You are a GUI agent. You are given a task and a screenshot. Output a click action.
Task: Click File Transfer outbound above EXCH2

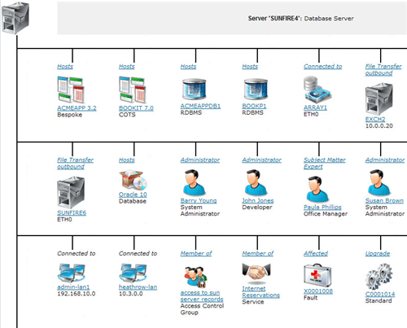tap(383, 70)
